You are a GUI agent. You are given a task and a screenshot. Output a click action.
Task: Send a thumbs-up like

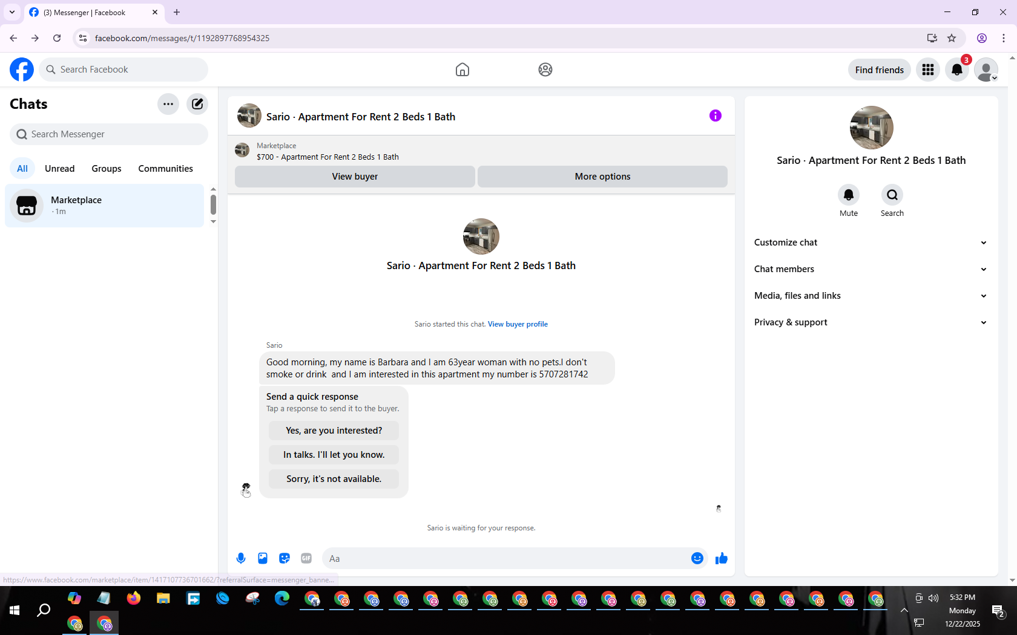[721, 558]
